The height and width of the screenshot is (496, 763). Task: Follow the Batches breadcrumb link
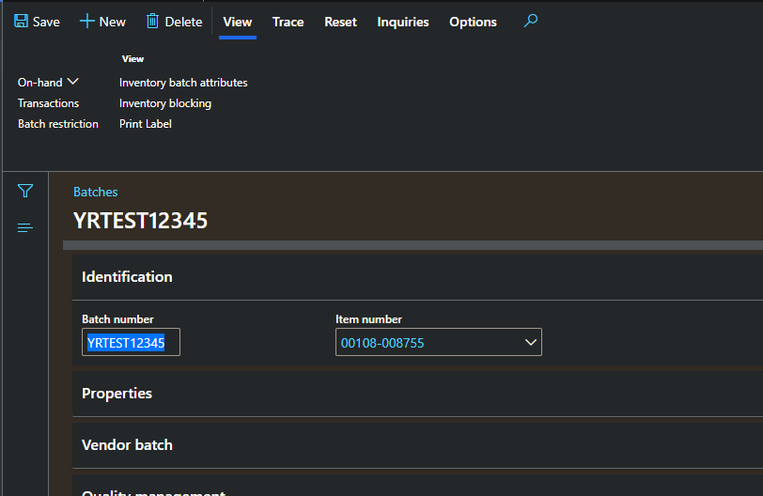[96, 192]
